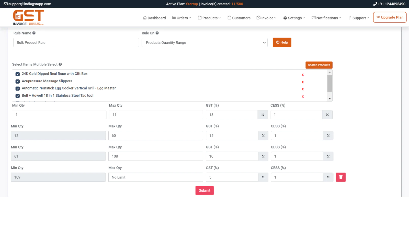Go to Dashboard

pyautogui.click(x=154, y=18)
